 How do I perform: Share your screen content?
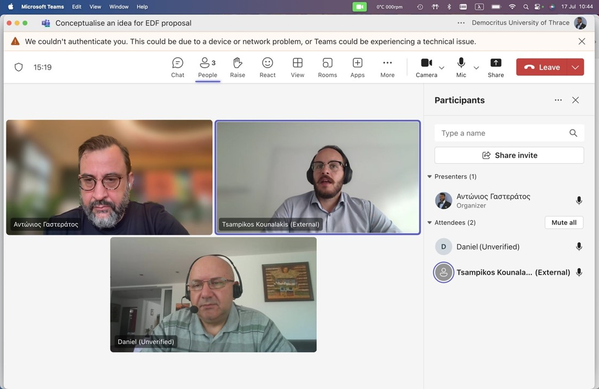click(496, 68)
